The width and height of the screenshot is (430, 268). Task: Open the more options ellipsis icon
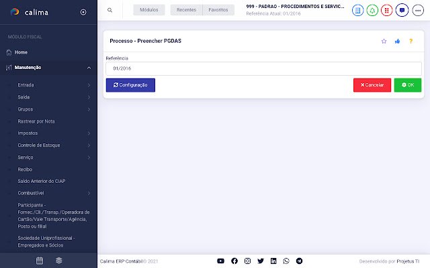click(x=418, y=11)
